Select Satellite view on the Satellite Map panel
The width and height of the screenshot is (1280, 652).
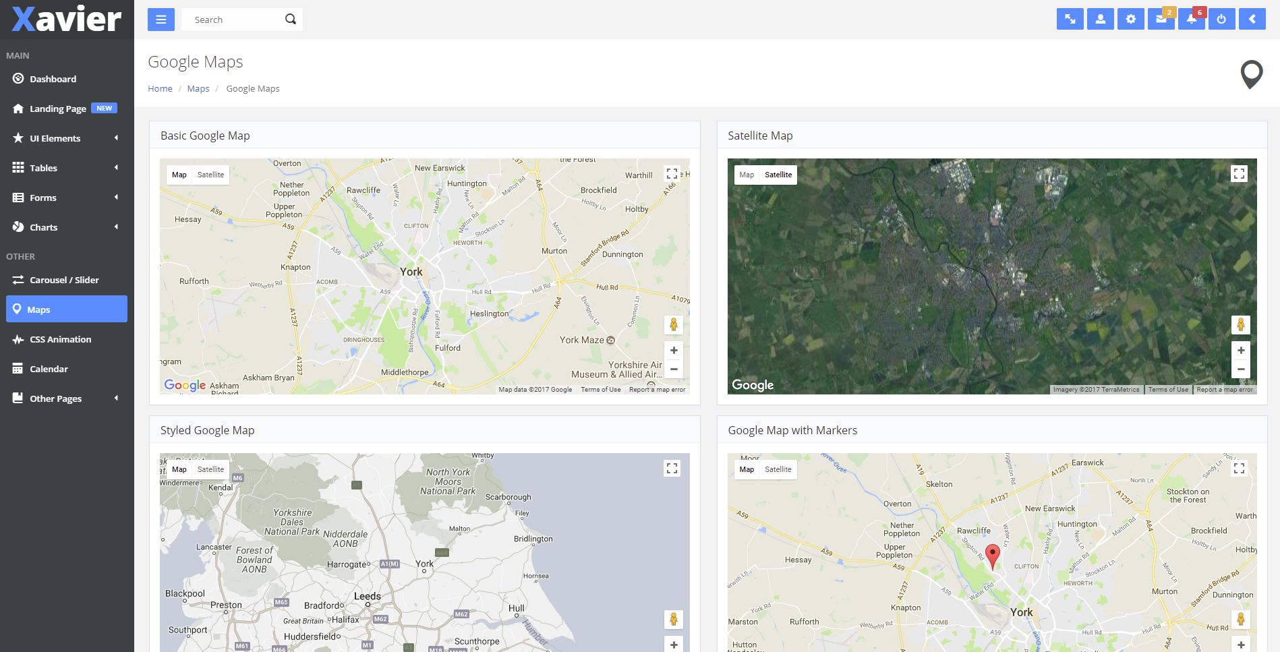point(778,175)
